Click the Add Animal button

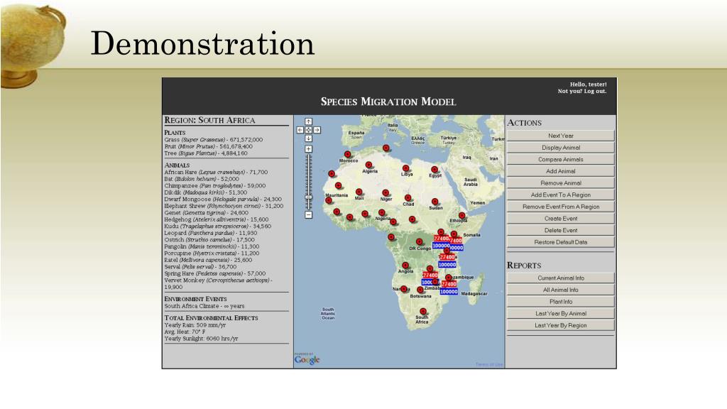coord(561,171)
